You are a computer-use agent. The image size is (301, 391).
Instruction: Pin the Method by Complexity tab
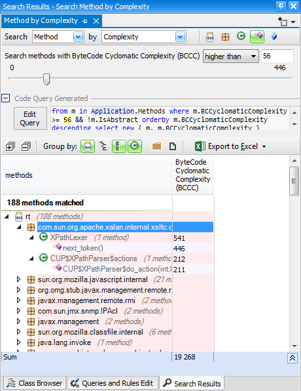pyautogui.click(x=84, y=21)
